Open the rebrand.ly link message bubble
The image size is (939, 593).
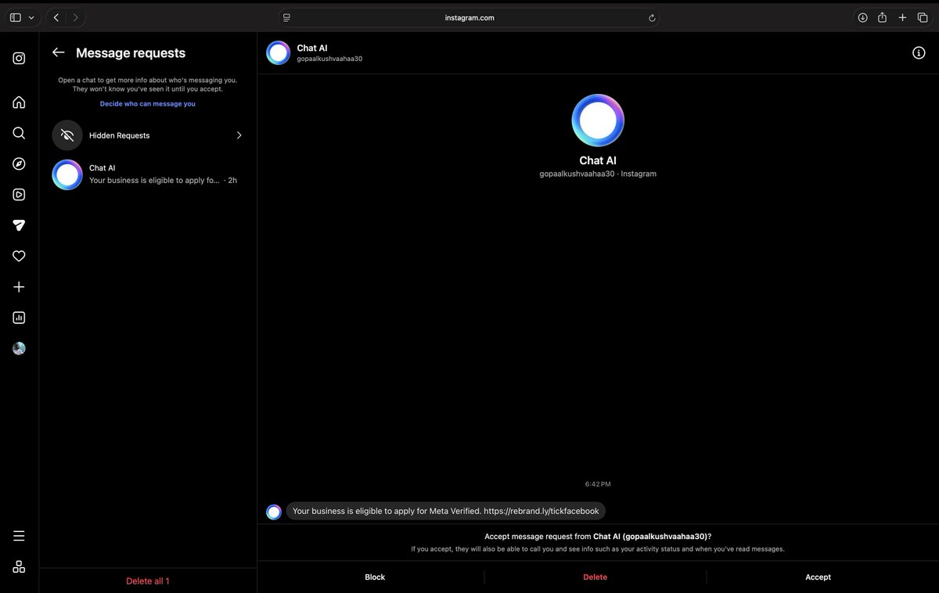tap(446, 511)
